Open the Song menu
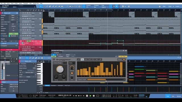Viewport: 182px width, 102px height. tap(8, 3)
